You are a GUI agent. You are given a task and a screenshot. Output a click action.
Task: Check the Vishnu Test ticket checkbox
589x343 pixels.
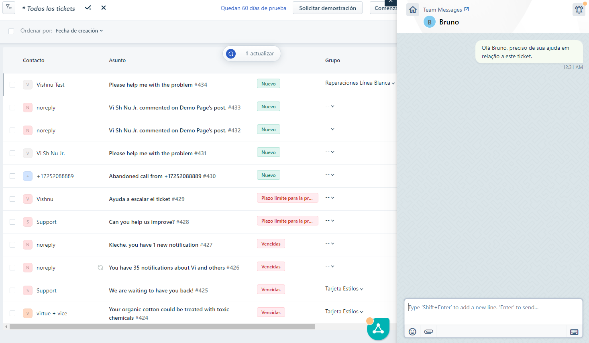(x=12, y=85)
